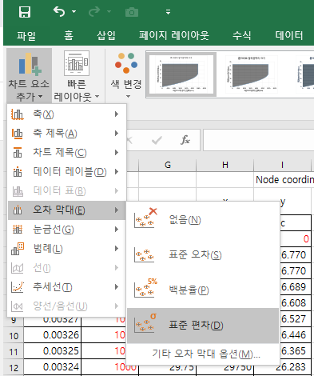314x376 pixels.
Task: Open the 추세선(T) submenu
Action: 66,287
